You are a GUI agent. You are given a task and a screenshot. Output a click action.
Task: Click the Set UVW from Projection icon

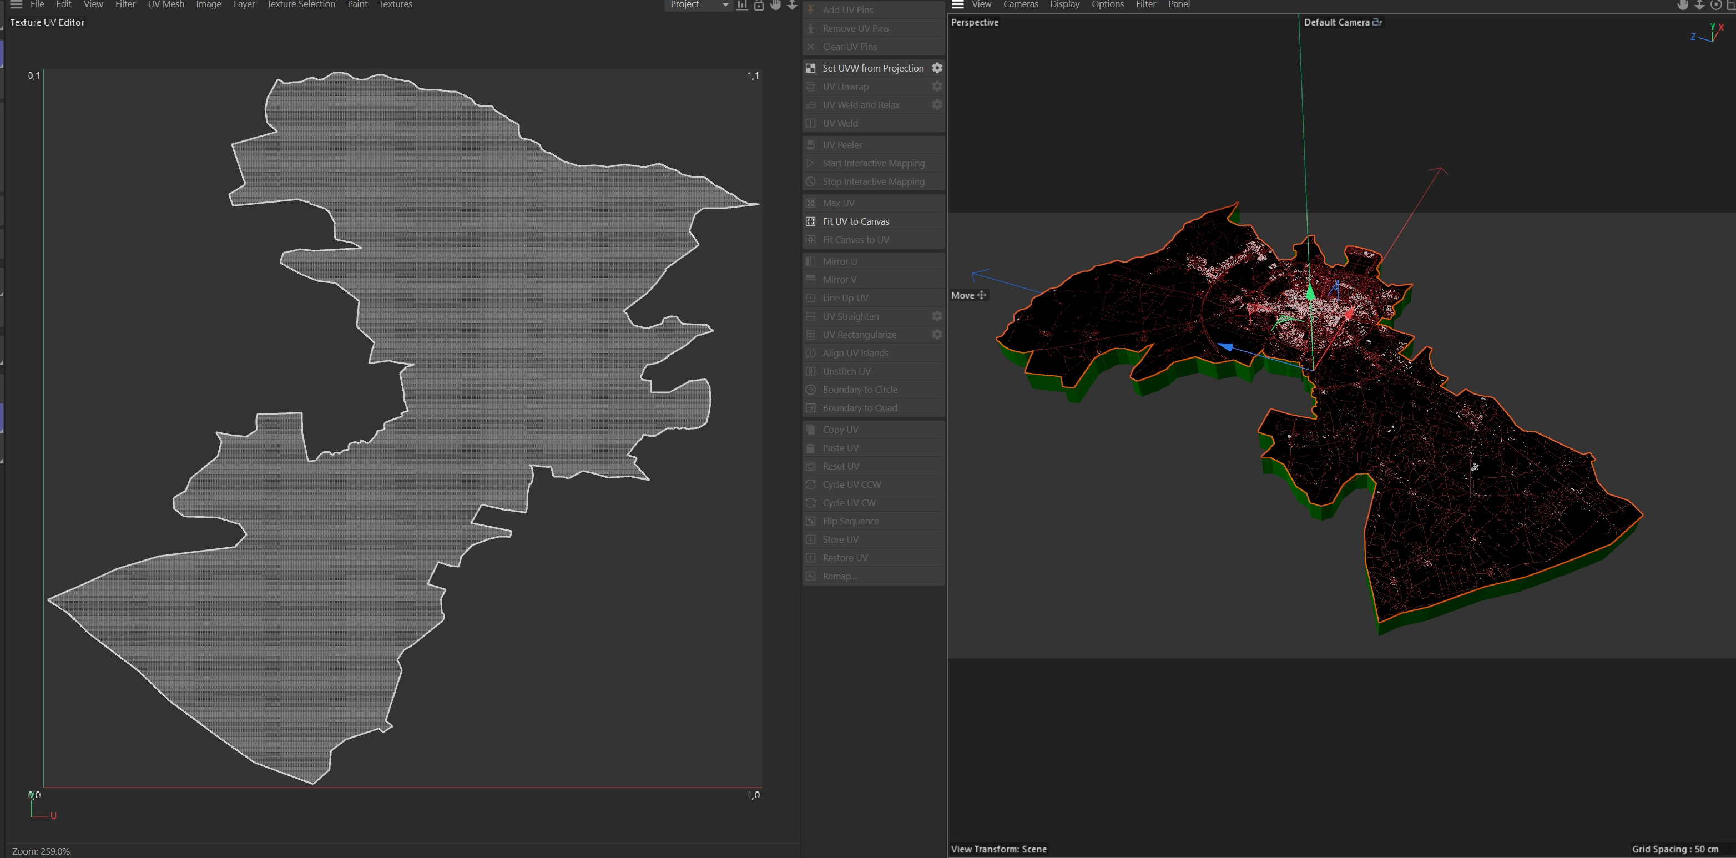811,68
